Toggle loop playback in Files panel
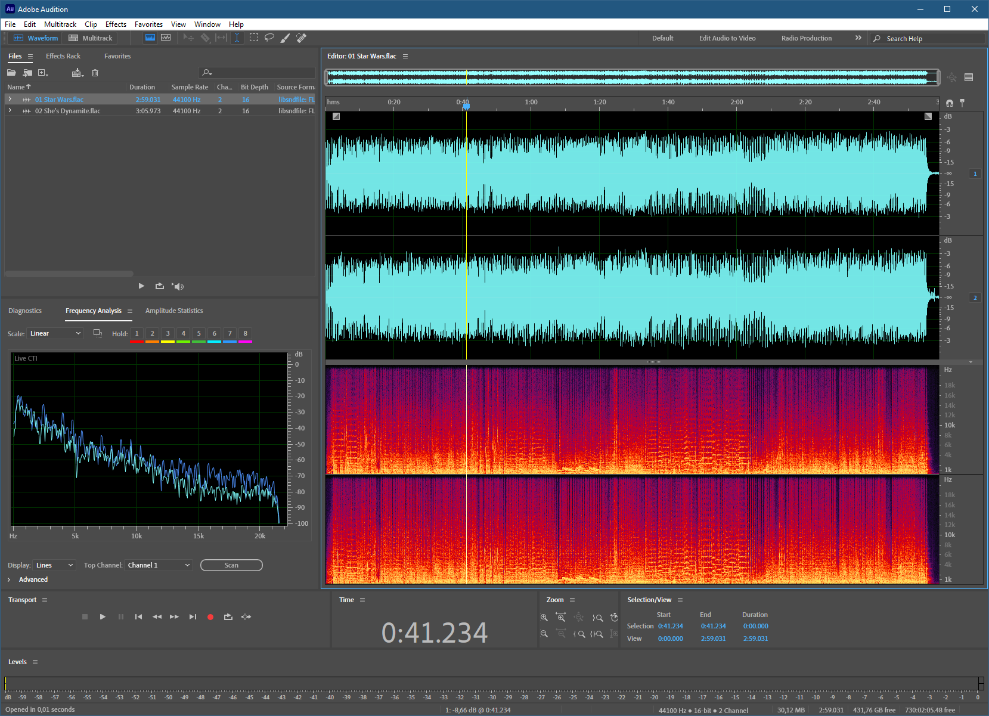Image resolution: width=989 pixels, height=716 pixels. pyautogui.click(x=160, y=286)
